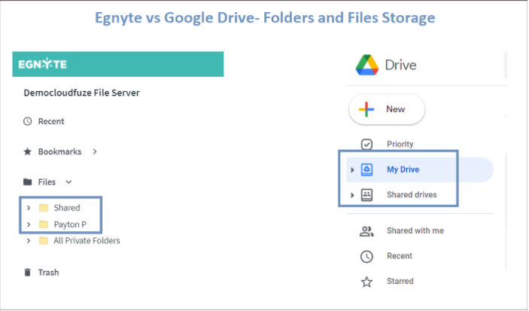Expand the Shared folder chevron
This screenshot has height=311, width=529.
[29, 207]
